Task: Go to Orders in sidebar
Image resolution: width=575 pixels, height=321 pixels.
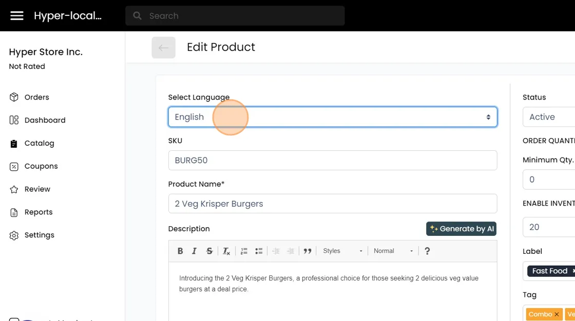Action: point(36,97)
